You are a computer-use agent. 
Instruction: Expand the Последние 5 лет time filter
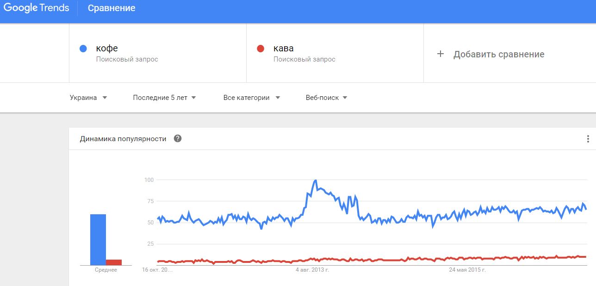click(x=164, y=98)
